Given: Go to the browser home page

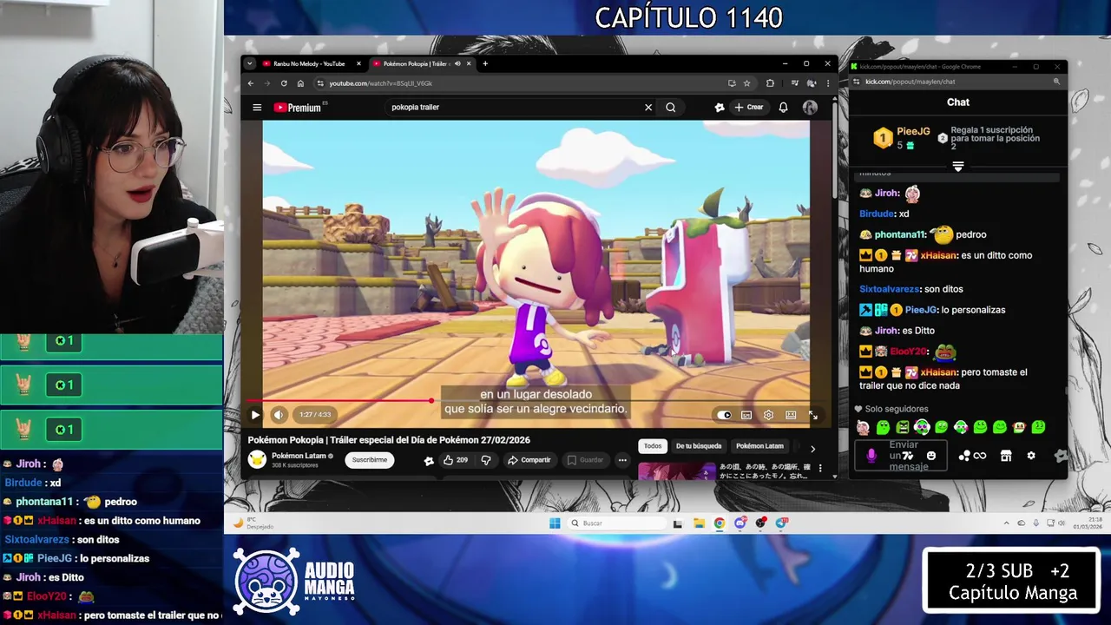Looking at the screenshot, I should pos(300,83).
